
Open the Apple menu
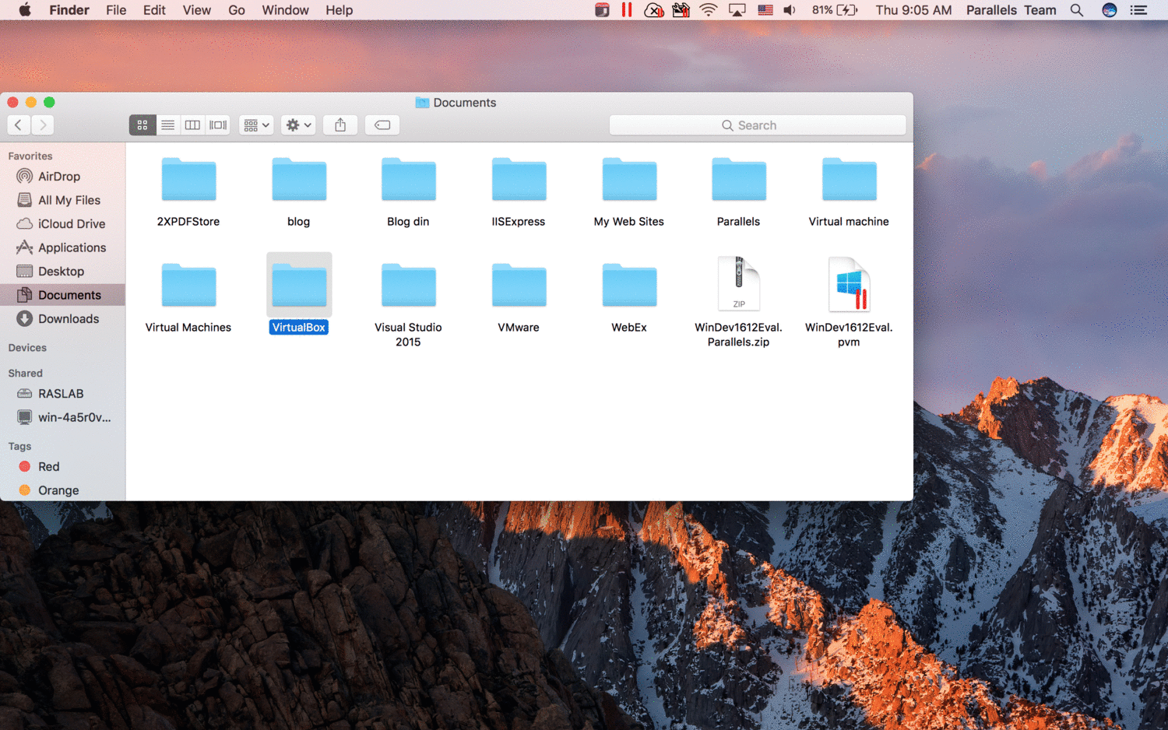pyautogui.click(x=25, y=10)
